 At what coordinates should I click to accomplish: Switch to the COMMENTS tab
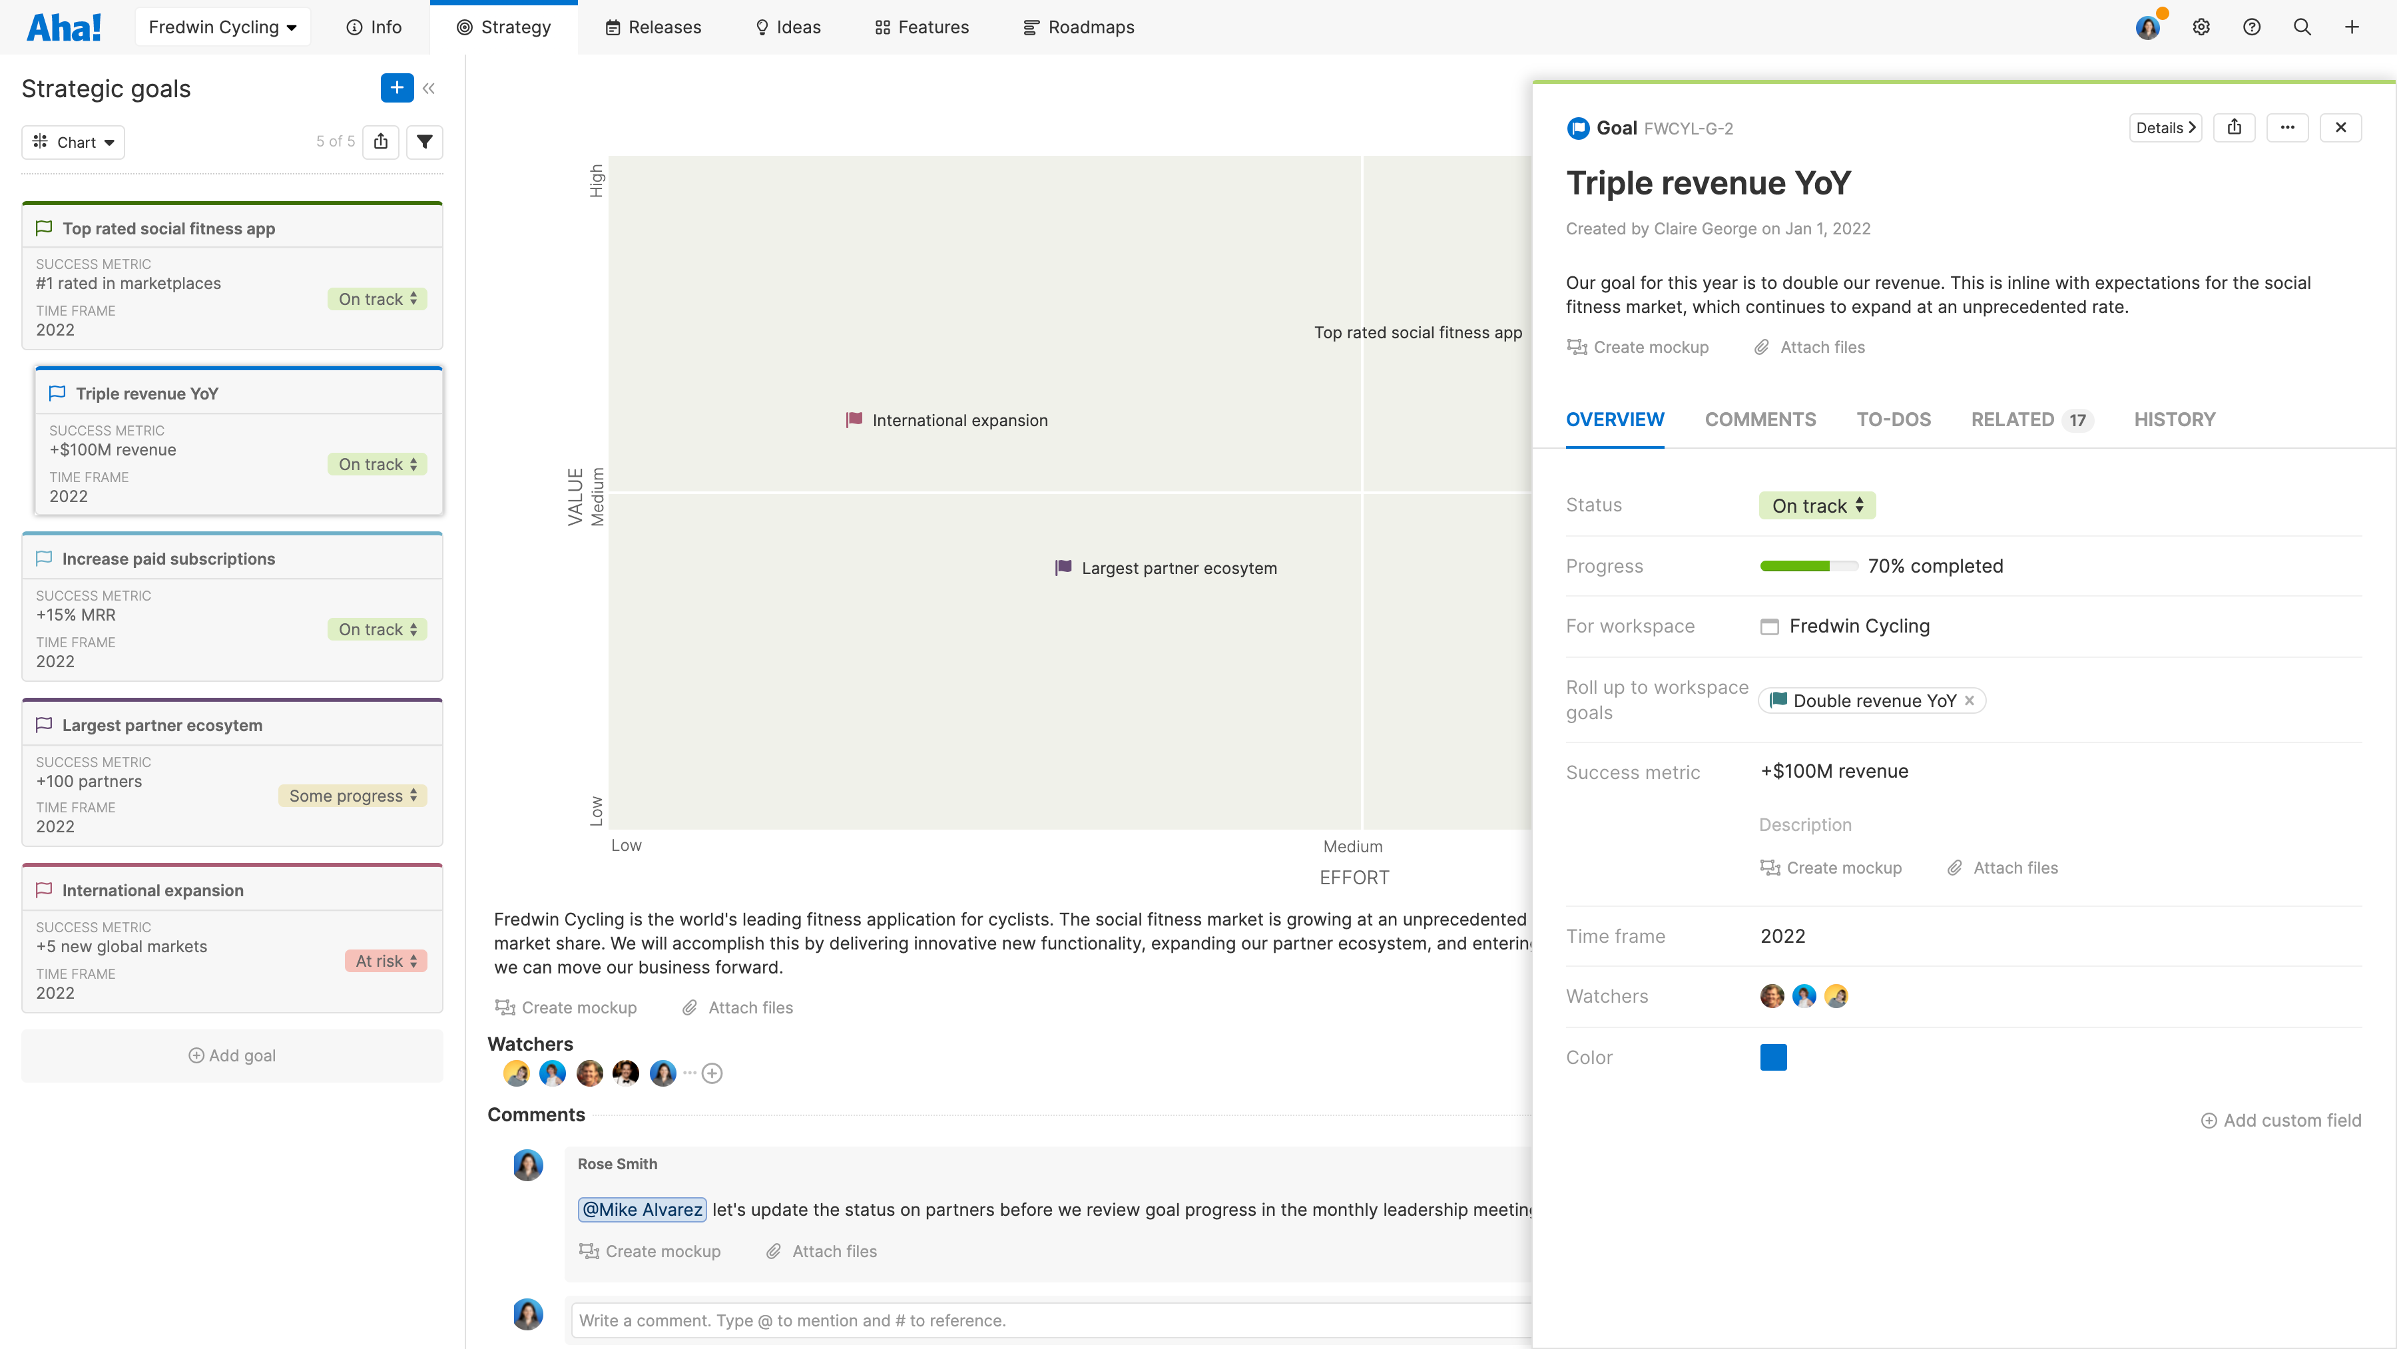pyautogui.click(x=1760, y=419)
